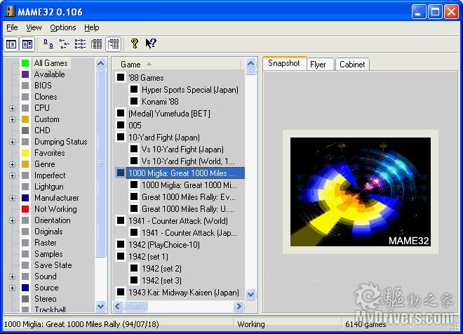The height and width of the screenshot is (334, 463).
Task: Click folder list scroll down arrow
Action: (100, 306)
